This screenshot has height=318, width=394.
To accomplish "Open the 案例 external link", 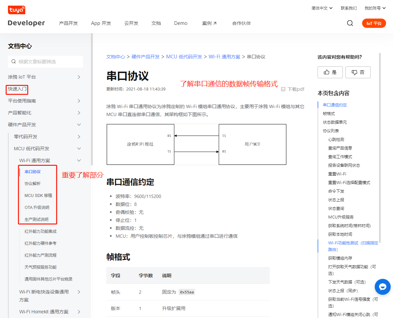I will [x=209, y=23].
